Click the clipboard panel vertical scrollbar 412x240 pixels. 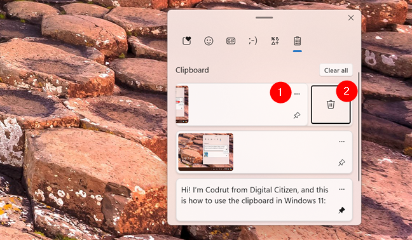click(359, 127)
